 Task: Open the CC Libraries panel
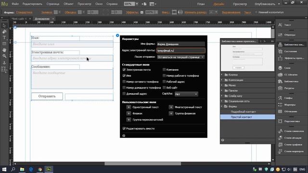pos(280,74)
